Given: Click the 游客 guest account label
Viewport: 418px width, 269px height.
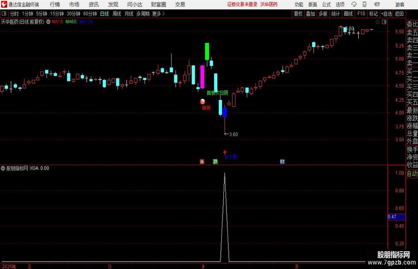Looking at the screenshot, I should click(399, 4).
